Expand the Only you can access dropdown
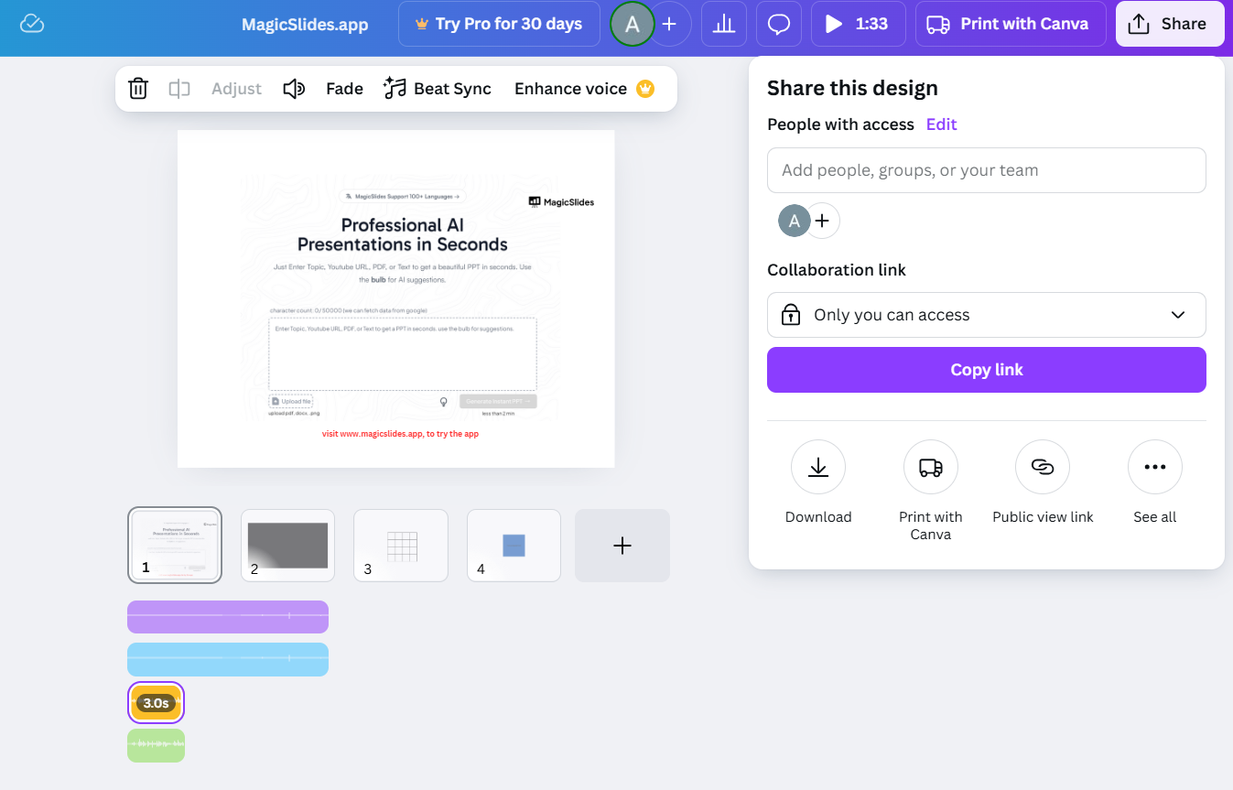The height and width of the screenshot is (790, 1233). tap(986, 315)
